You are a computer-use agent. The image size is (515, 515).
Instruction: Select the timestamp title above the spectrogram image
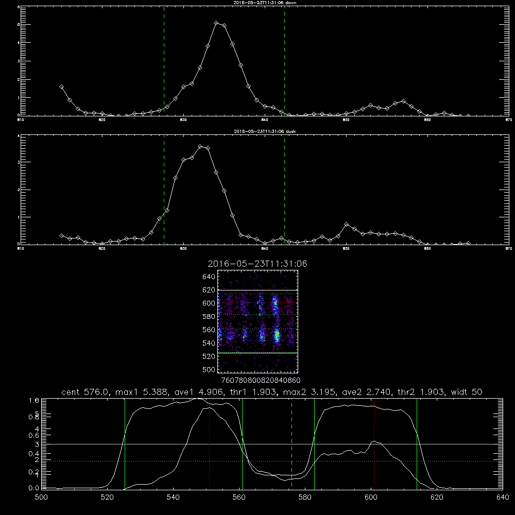click(257, 264)
